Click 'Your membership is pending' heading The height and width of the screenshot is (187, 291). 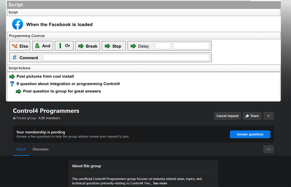(x=41, y=132)
